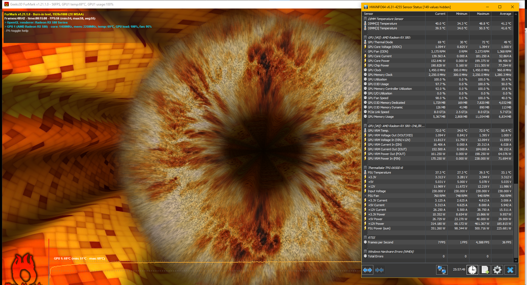Click the lightning icon beside +12V Power
The width and height of the screenshot is (527, 285).
click(x=365, y=224)
